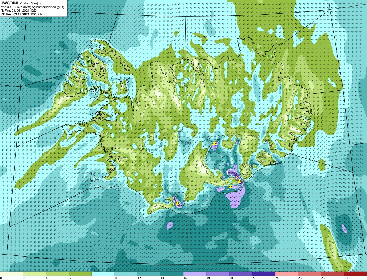Click the "IT: Fim. 01. 08. 2024 12Z" line
367x280 pixels.
point(18,10)
